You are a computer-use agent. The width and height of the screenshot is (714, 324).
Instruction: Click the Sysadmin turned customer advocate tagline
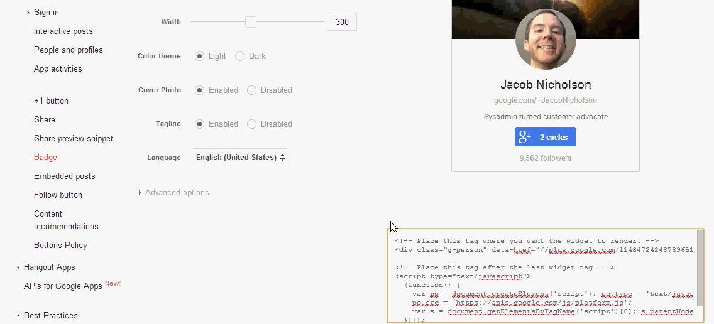[546, 117]
